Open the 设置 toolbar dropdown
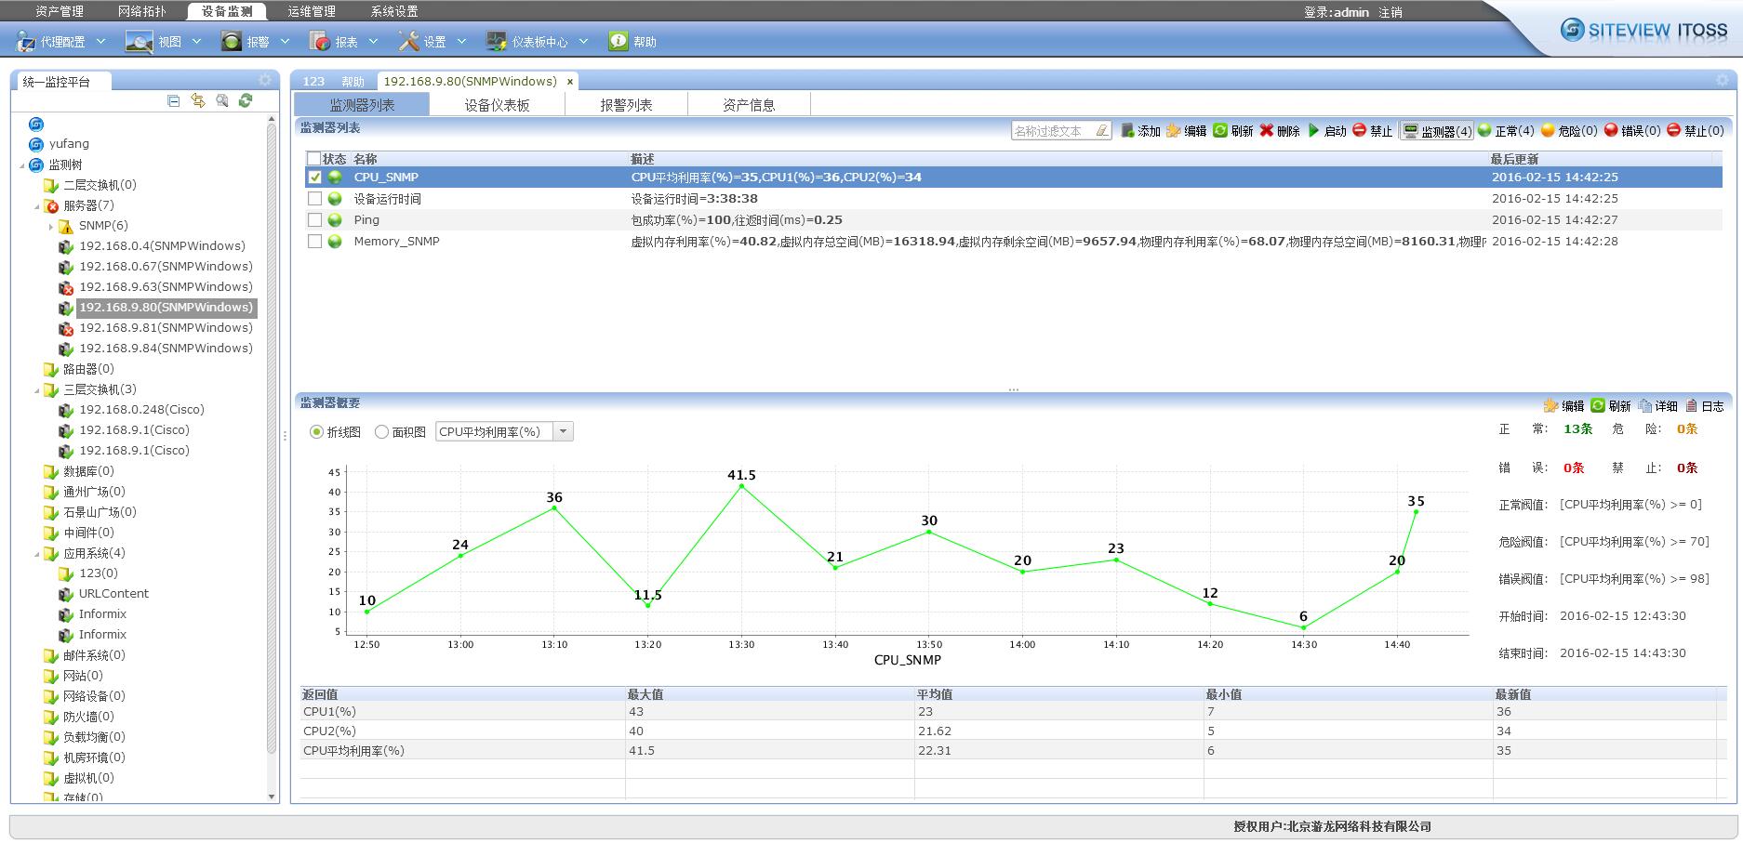Viewport: 1743px width, 843px height. point(461,42)
